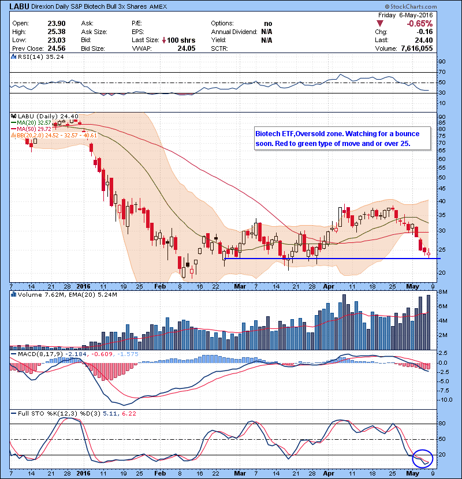Click the volume bars icon beside Volume 7.62M

pos(13,294)
